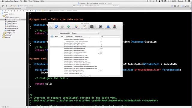
Task: Open Behaviors preferences pane
Action: 62,27
